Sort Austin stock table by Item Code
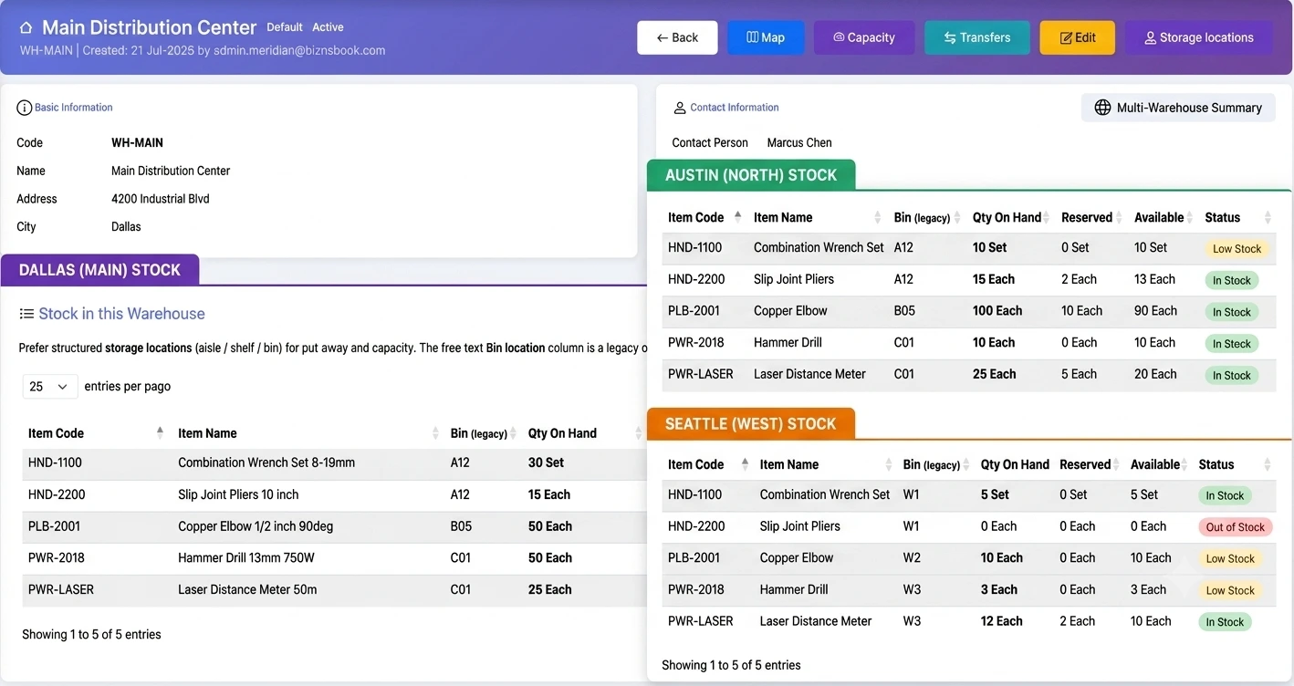 click(738, 217)
